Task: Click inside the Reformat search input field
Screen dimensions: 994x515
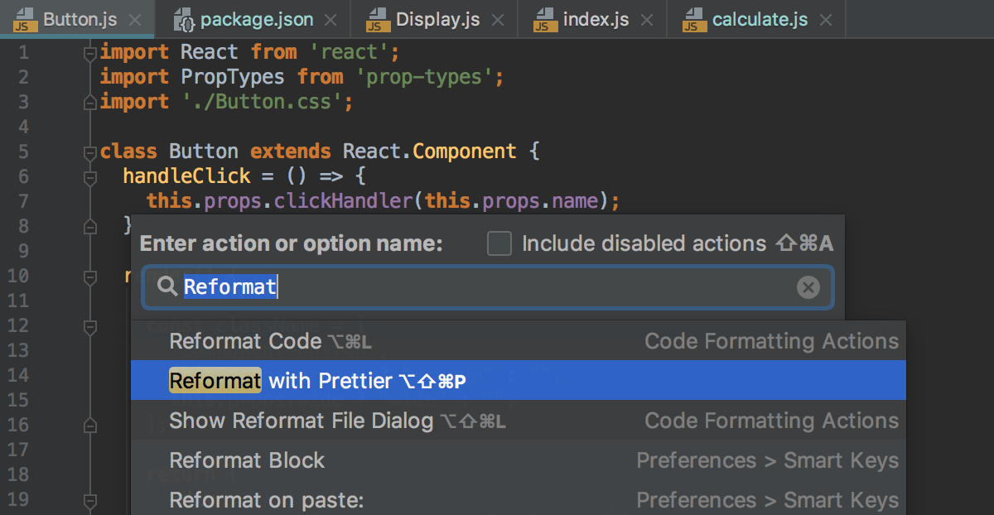Action: point(414,286)
